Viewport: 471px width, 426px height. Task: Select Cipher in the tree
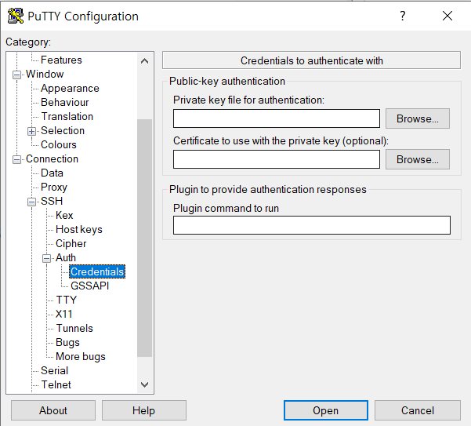point(71,243)
